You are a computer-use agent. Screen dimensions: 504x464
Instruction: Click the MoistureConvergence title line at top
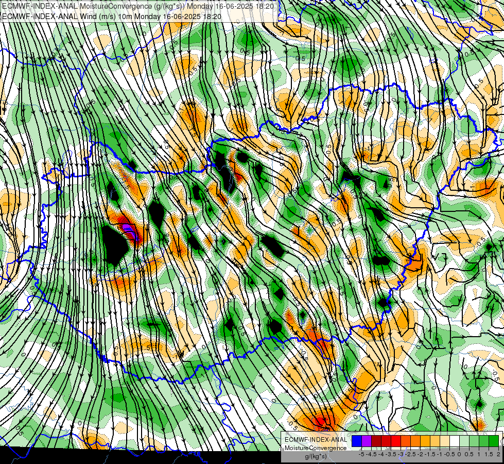(138, 6)
